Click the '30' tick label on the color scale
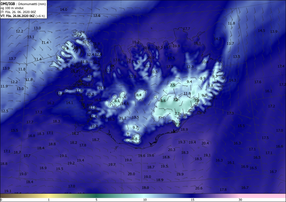The width and height of the screenshot is (286, 202). (x=241, y=200)
